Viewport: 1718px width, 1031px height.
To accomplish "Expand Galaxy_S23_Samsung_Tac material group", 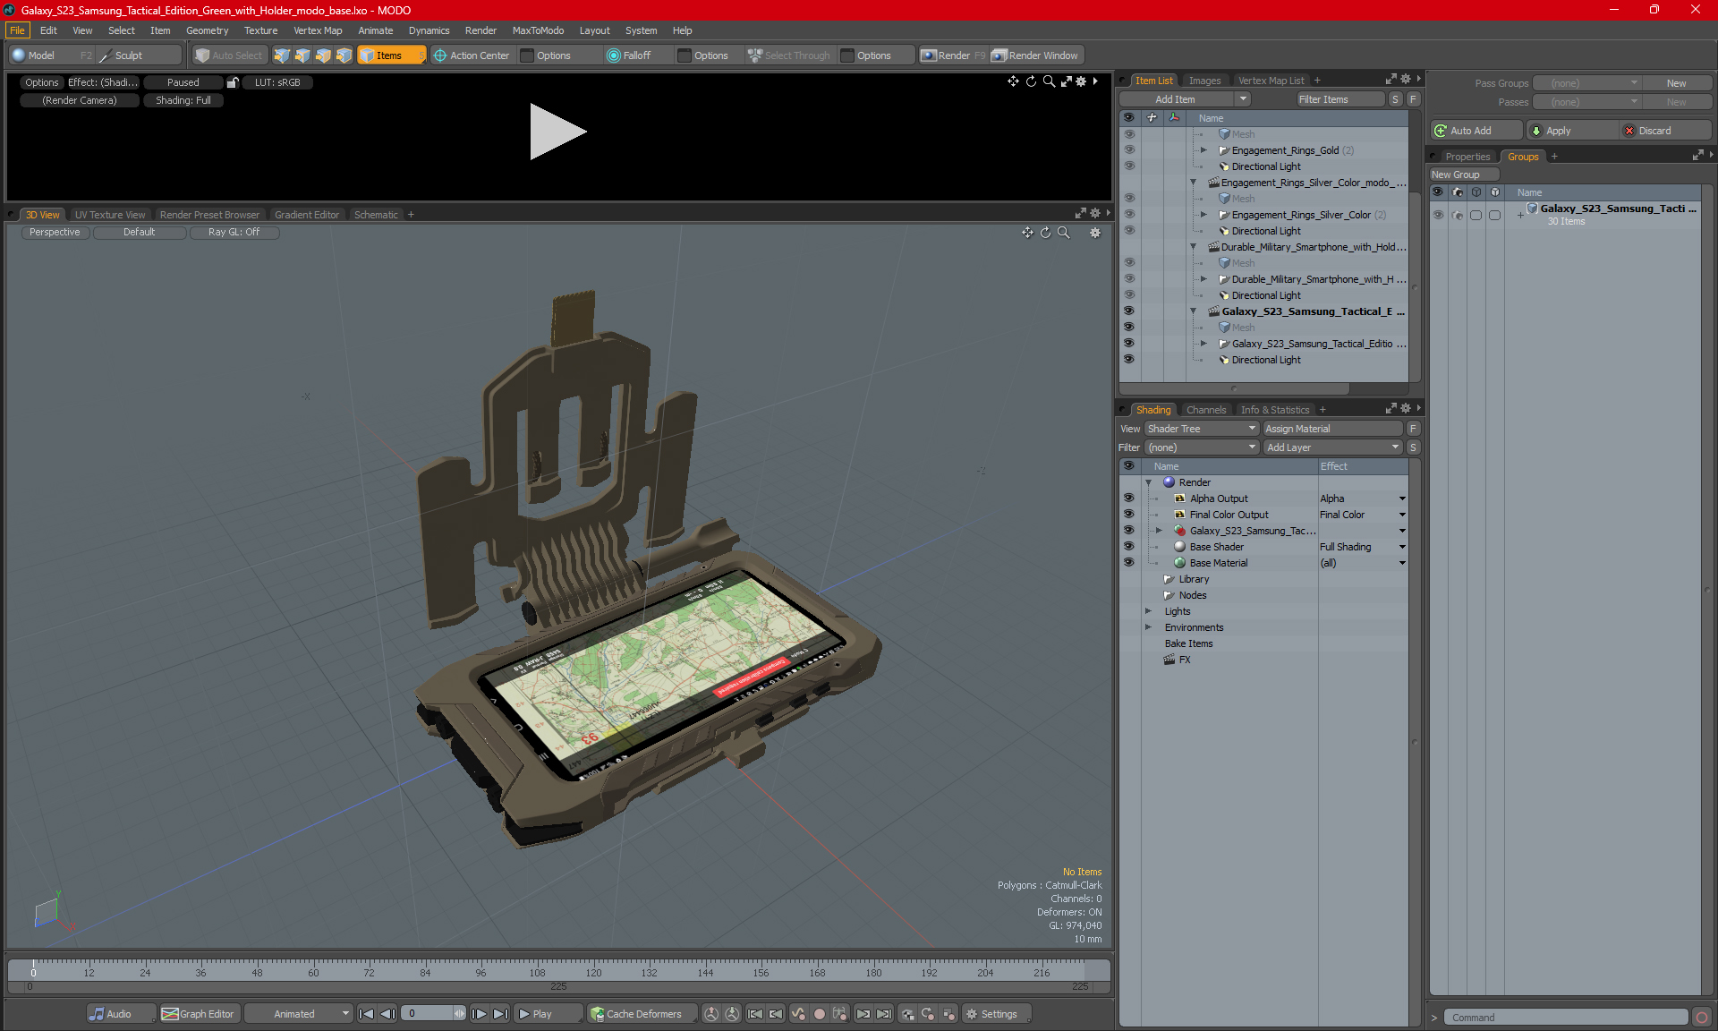I will 1159,531.
